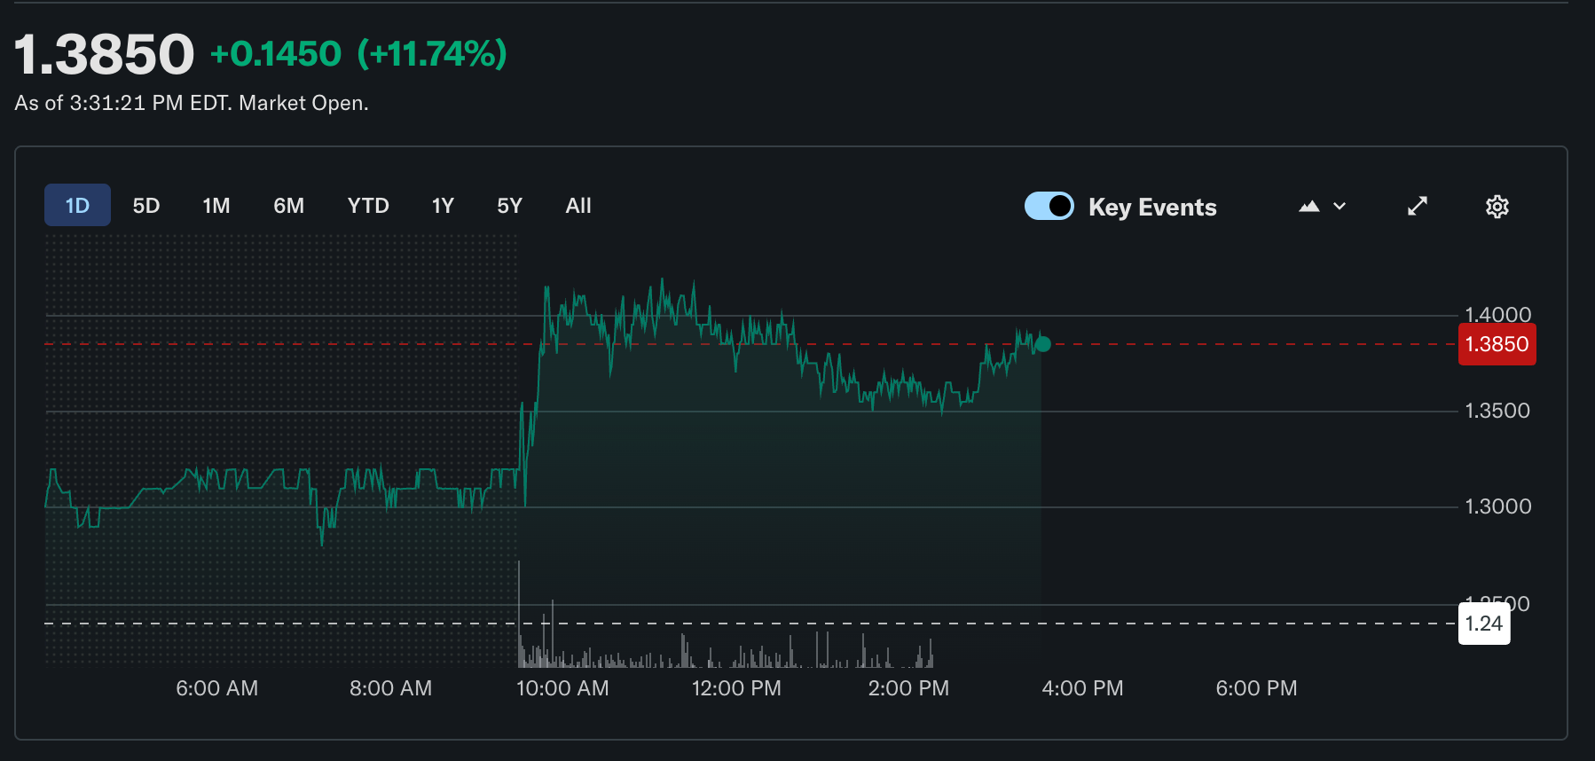Image resolution: width=1595 pixels, height=761 pixels.
Task: Select the 1D time range
Action: click(x=77, y=206)
